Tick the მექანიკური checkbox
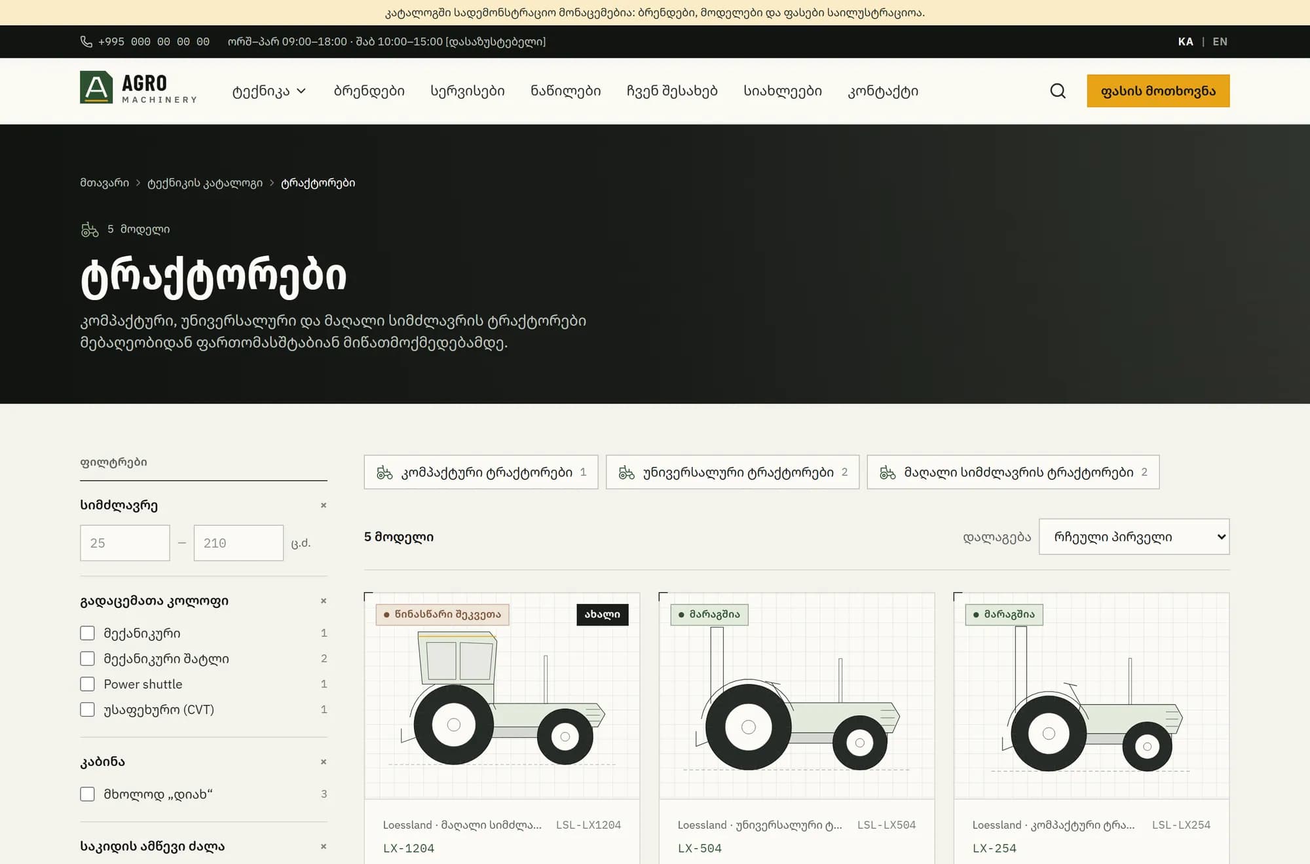This screenshot has width=1310, height=864. (x=87, y=633)
